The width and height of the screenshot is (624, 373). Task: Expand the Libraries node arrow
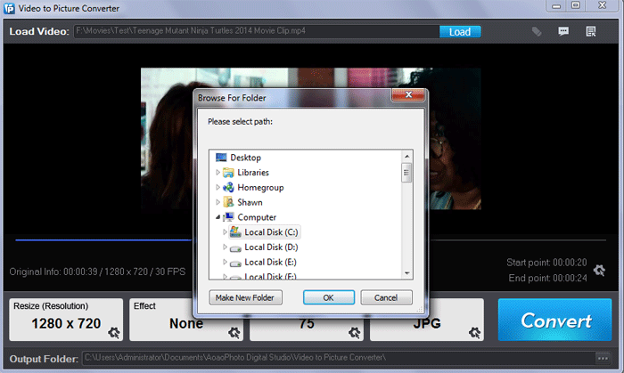pyautogui.click(x=218, y=173)
